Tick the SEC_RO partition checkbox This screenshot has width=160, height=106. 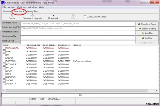tap(4, 68)
